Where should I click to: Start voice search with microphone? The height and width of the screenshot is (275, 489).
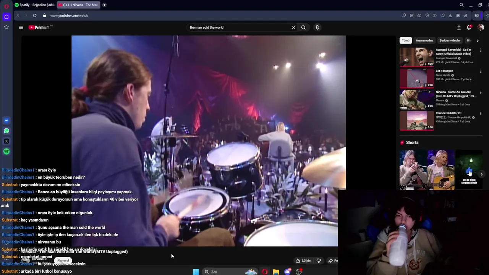pyautogui.click(x=317, y=27)
